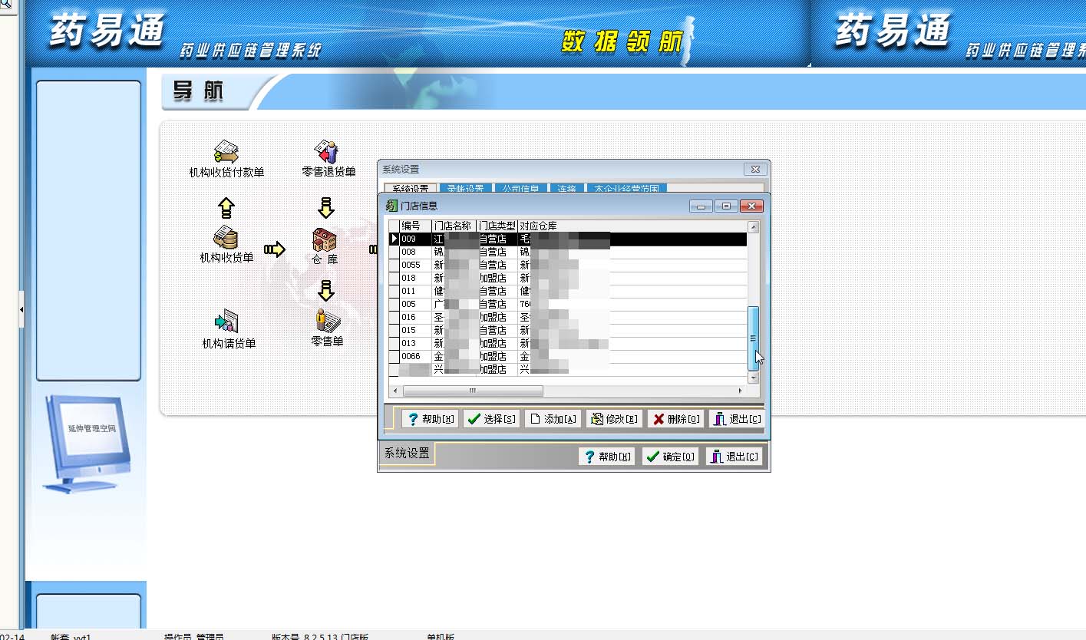Screen dimensions: 1086x640
Task: Click the store list scroll-up arrow
Action: pos(753,227)
